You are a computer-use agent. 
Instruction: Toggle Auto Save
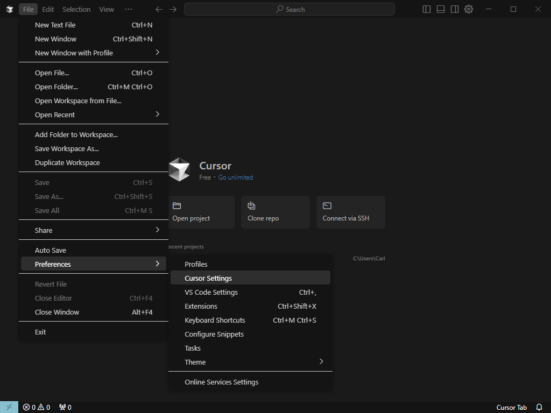(x=94, y=251)
